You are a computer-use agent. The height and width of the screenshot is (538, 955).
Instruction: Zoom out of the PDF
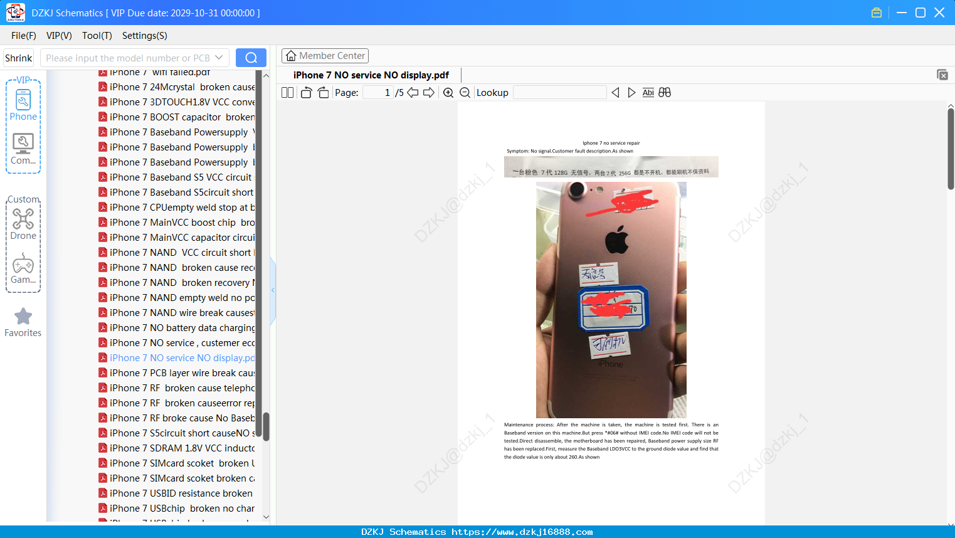tap(465, 93)
